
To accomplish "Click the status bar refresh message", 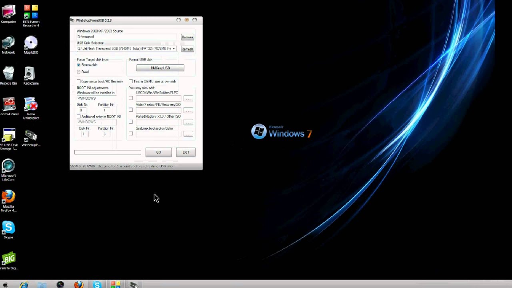I will click(x=136, y=166).
